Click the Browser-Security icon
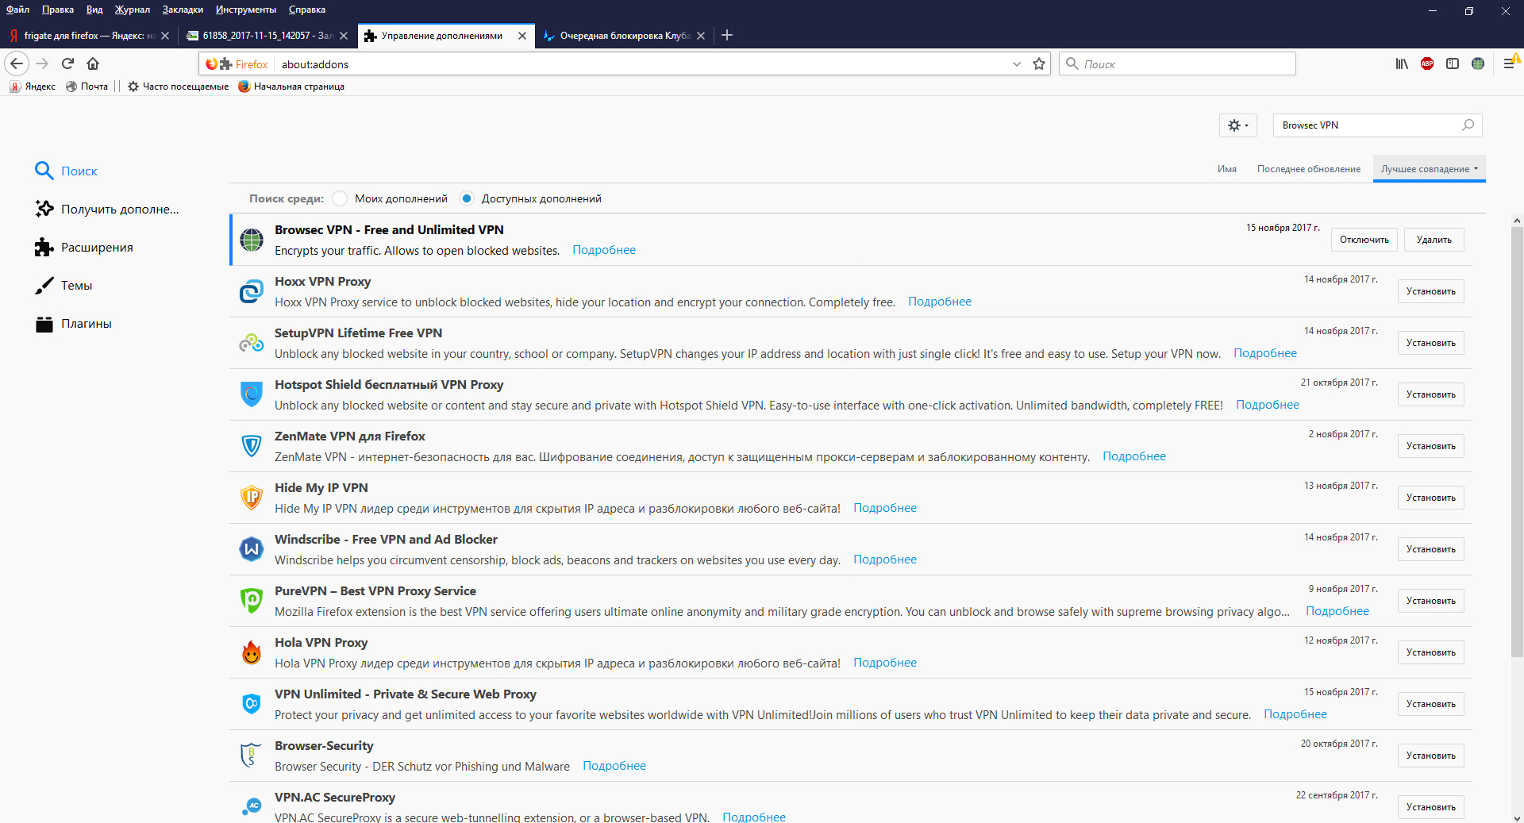 252,756
